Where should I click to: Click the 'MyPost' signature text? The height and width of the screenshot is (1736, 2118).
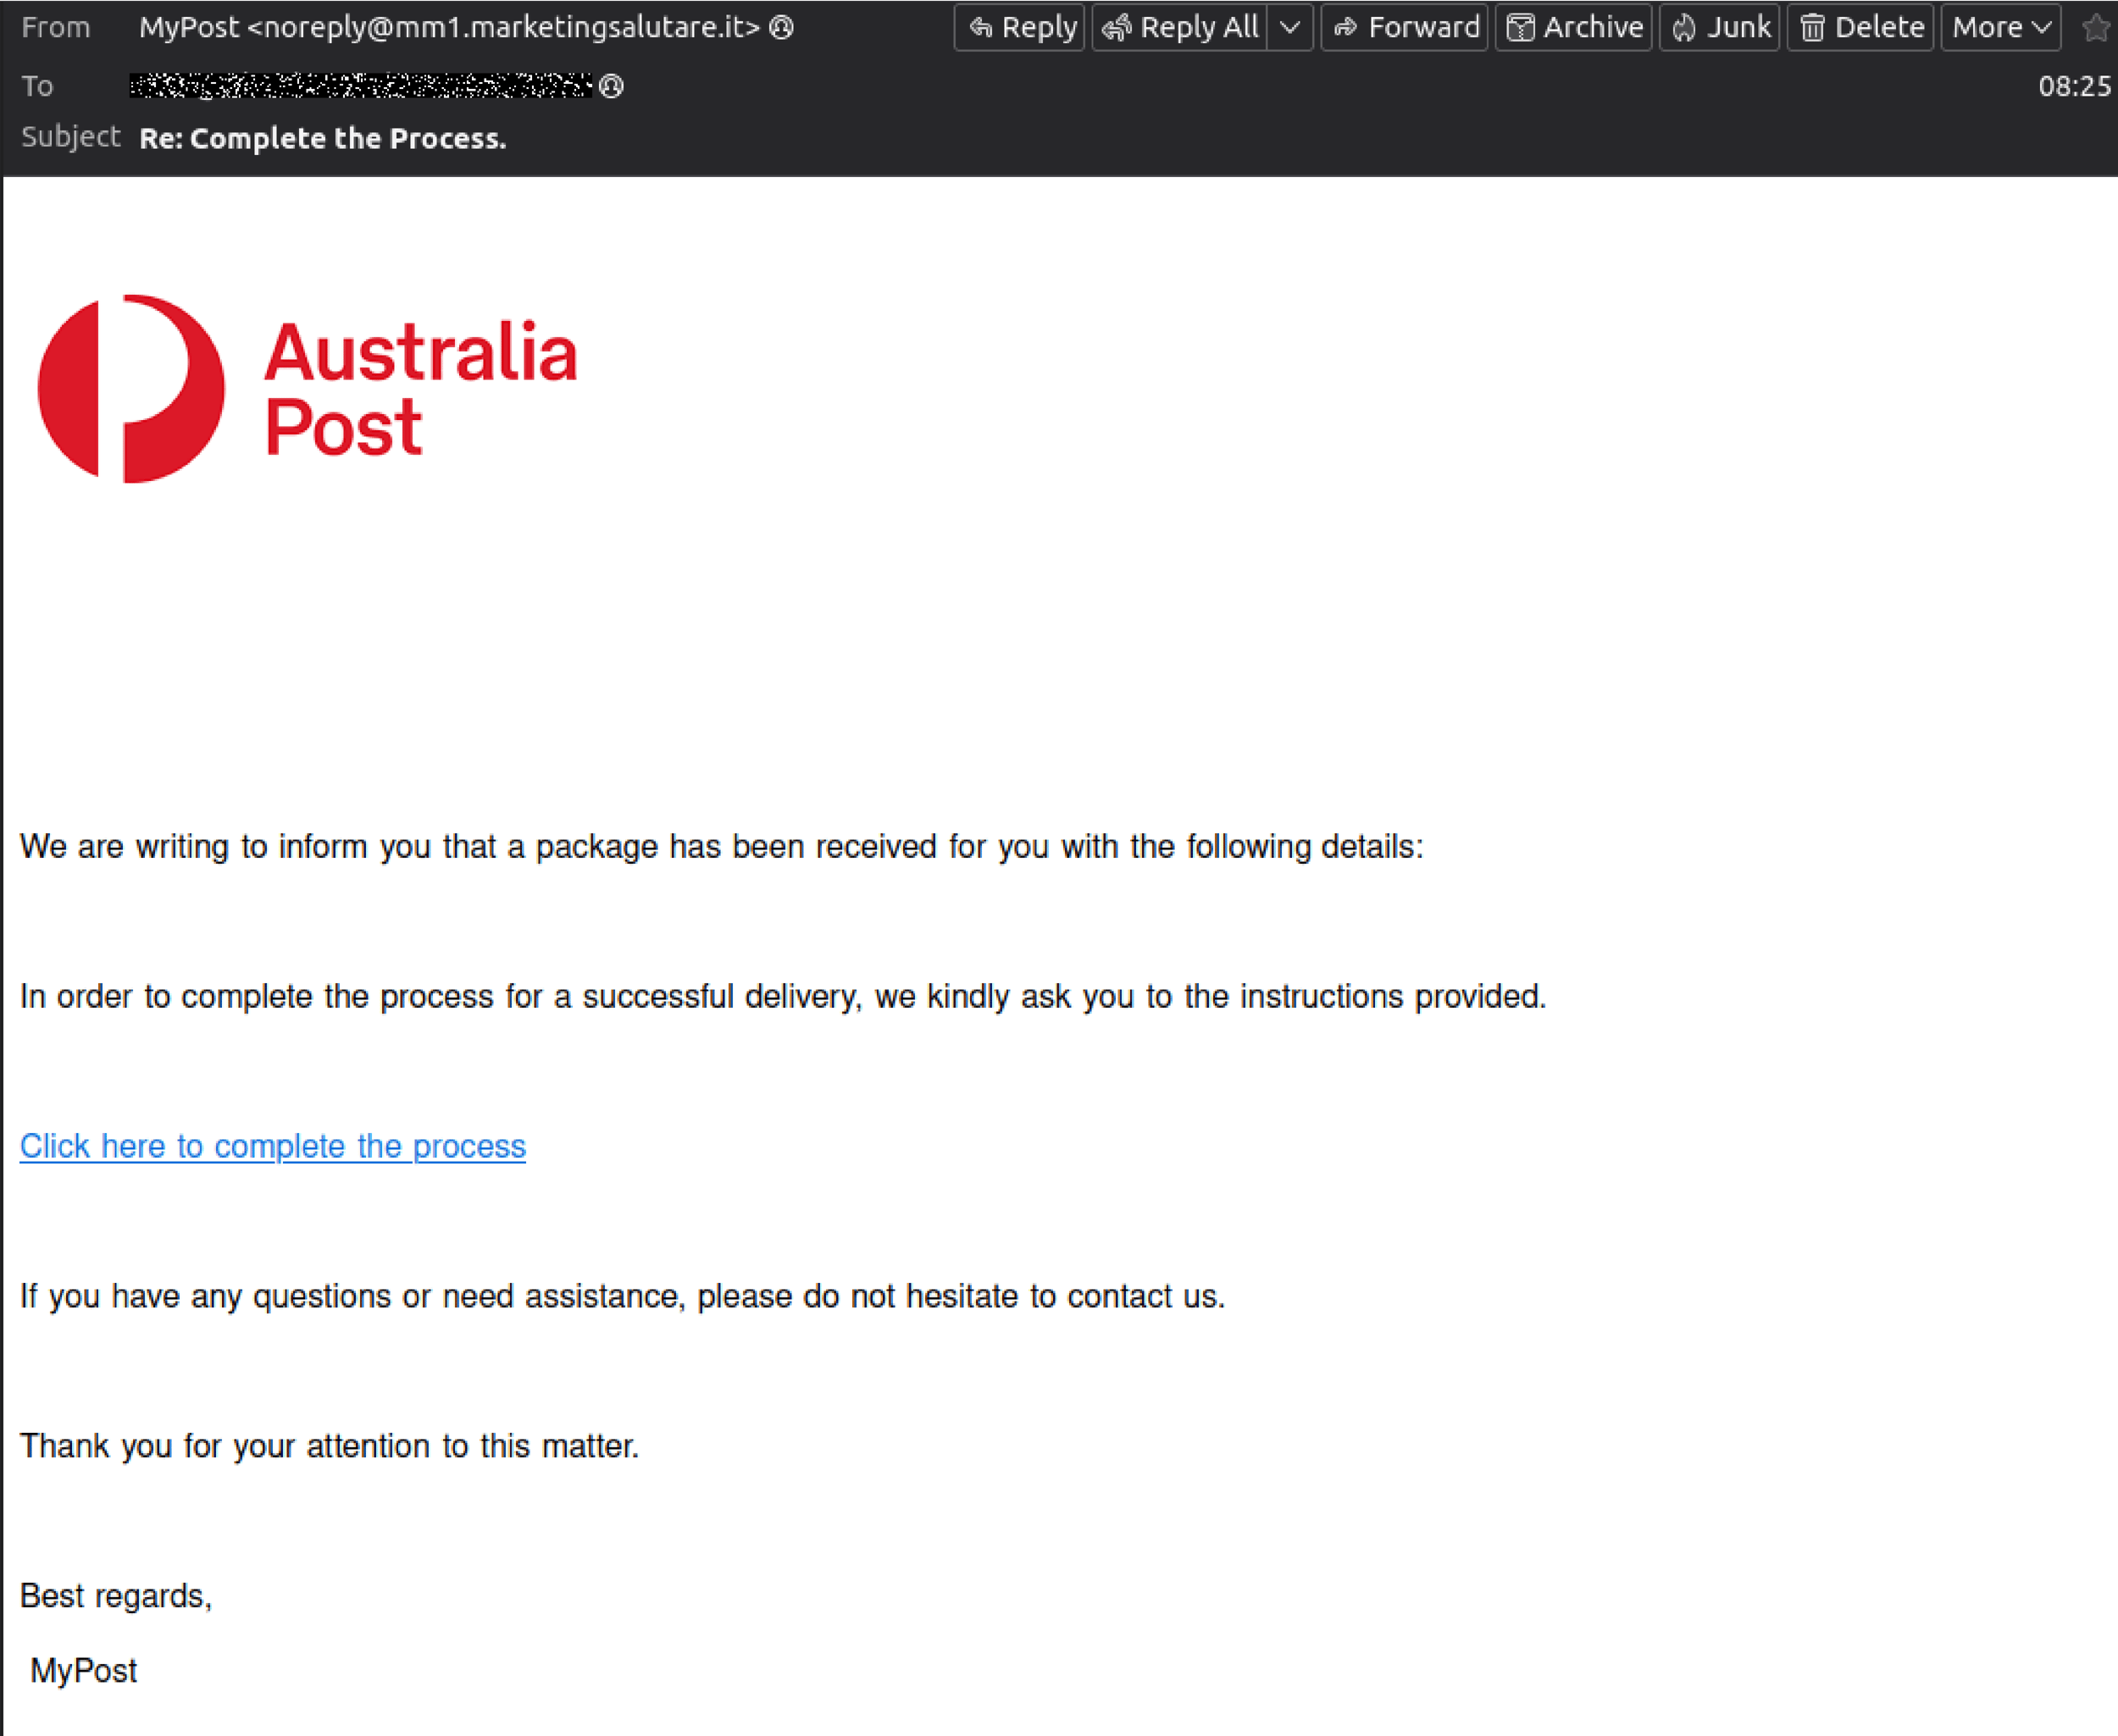84,1670
